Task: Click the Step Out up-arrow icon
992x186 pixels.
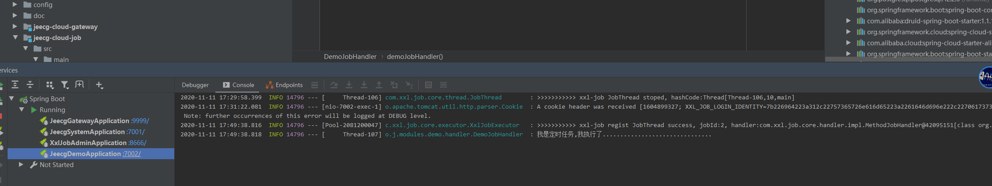Action: [x=379, y=85]
